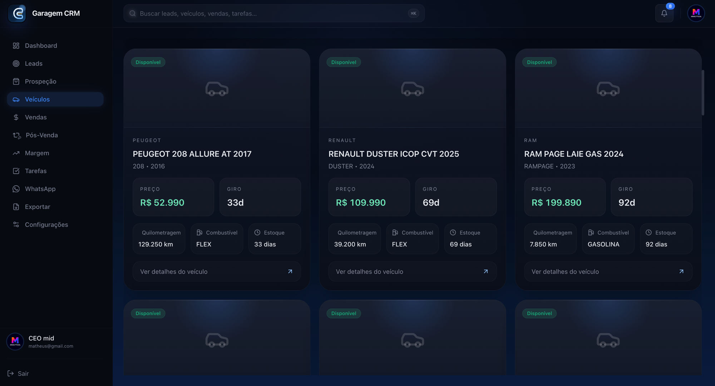Screen dimensions: 715x386
Task: Click the clock icon on Peugeot 208 Estoque
Action: pos(257,232)
